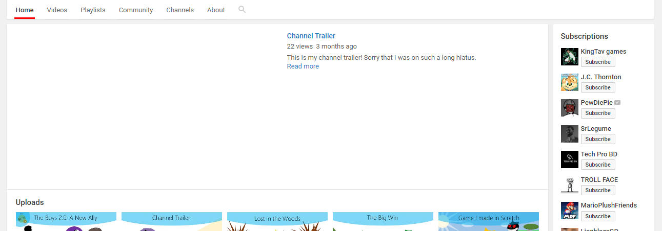Open TROLL FACE channel avatar
The height and width of the screenshot is (231, 662).
(x=569, y=185)
